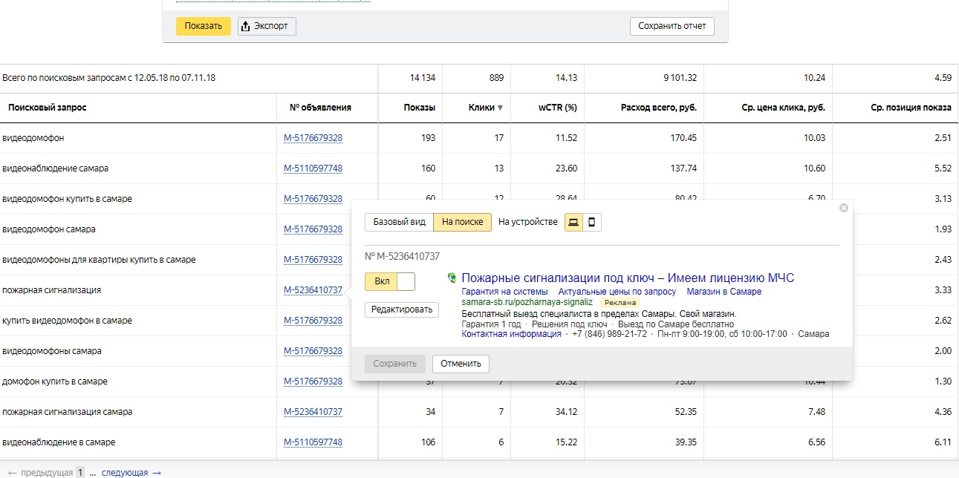The width and height of the screenshot is (959, 478).
Task: Click the № объявления column header
Action: tap(320, 108)
